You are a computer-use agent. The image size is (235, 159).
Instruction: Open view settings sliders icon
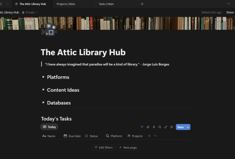172,127
